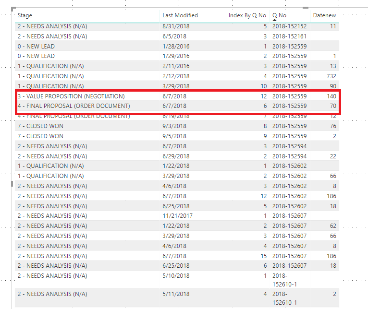Sort by the Datenew column header
Screen dimensions: 368x309
[x=324, y=15]
